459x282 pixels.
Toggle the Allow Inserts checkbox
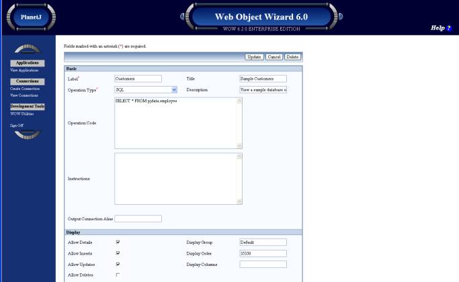pos(118,253)
